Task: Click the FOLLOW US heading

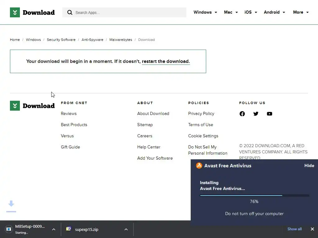Action: [252, 103]
